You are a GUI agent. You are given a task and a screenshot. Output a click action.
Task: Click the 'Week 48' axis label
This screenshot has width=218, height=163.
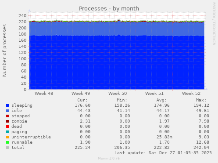click(x=44, y=94)
